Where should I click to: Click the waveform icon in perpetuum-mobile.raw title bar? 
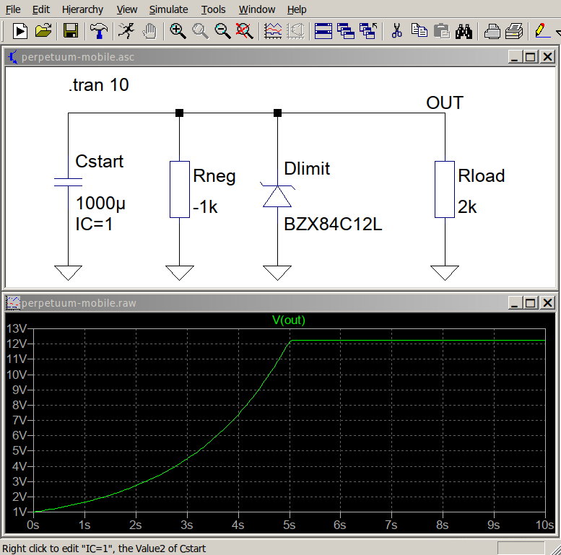point(12,303)
